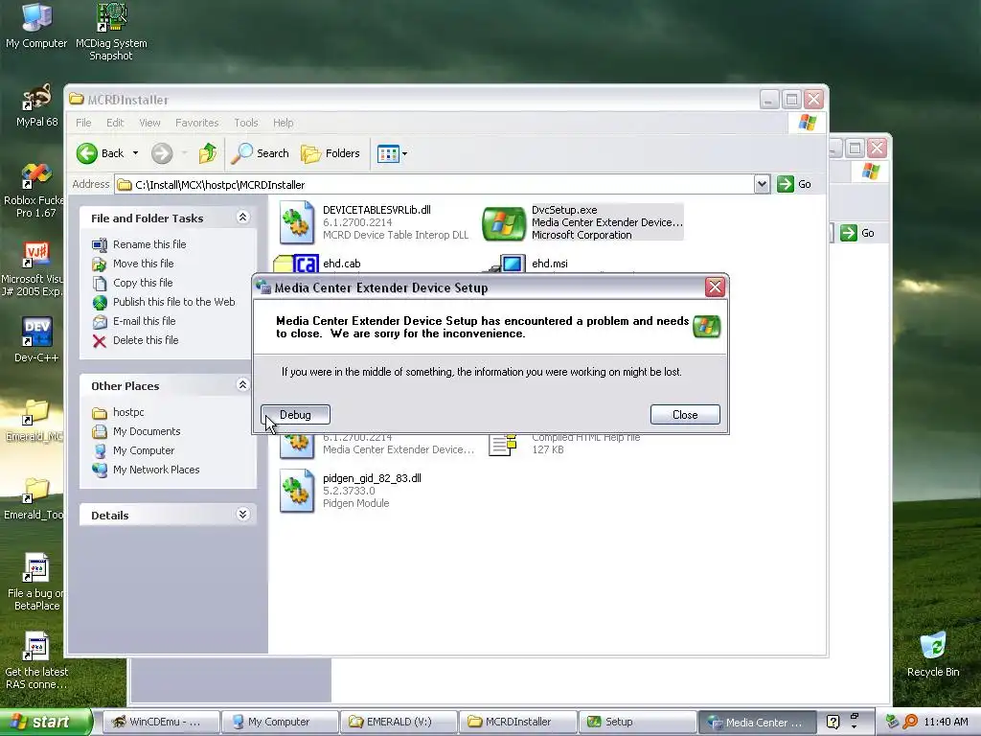Open the File menu
981x736 pixels.
click(83, 123)
